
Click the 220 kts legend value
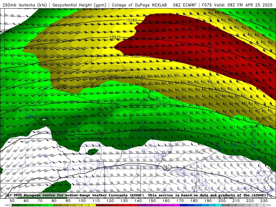(250, 201)
